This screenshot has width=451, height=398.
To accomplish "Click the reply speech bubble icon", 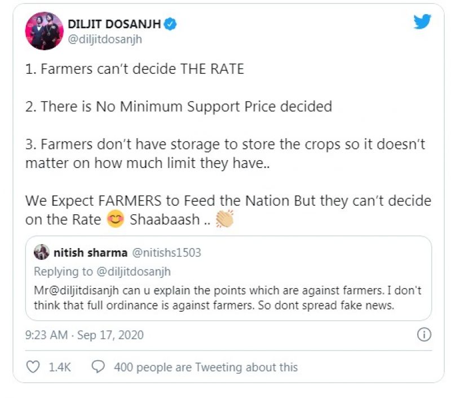I will pos(98,367).
